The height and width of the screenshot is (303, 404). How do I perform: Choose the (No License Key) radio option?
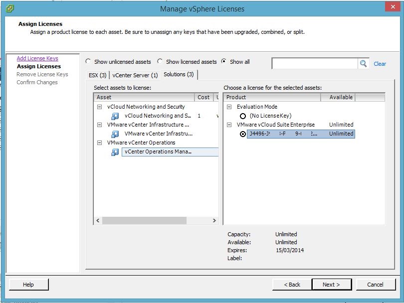pyautogui.click(x=243, y=116)
